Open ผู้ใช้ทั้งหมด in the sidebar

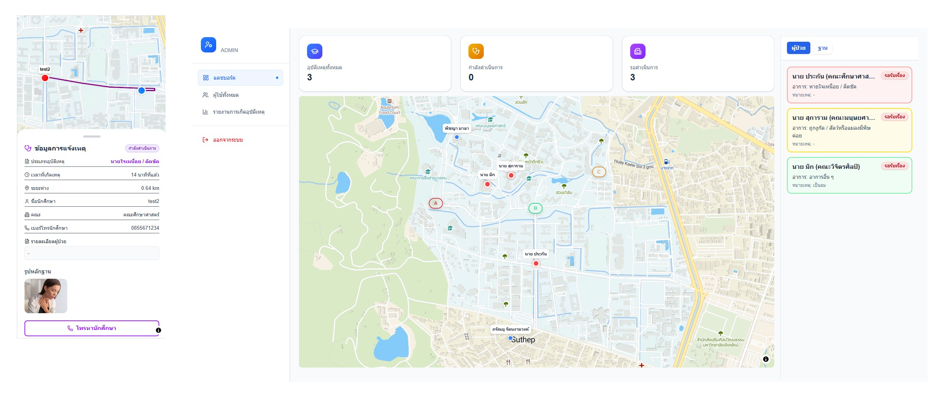pos(226,95)
